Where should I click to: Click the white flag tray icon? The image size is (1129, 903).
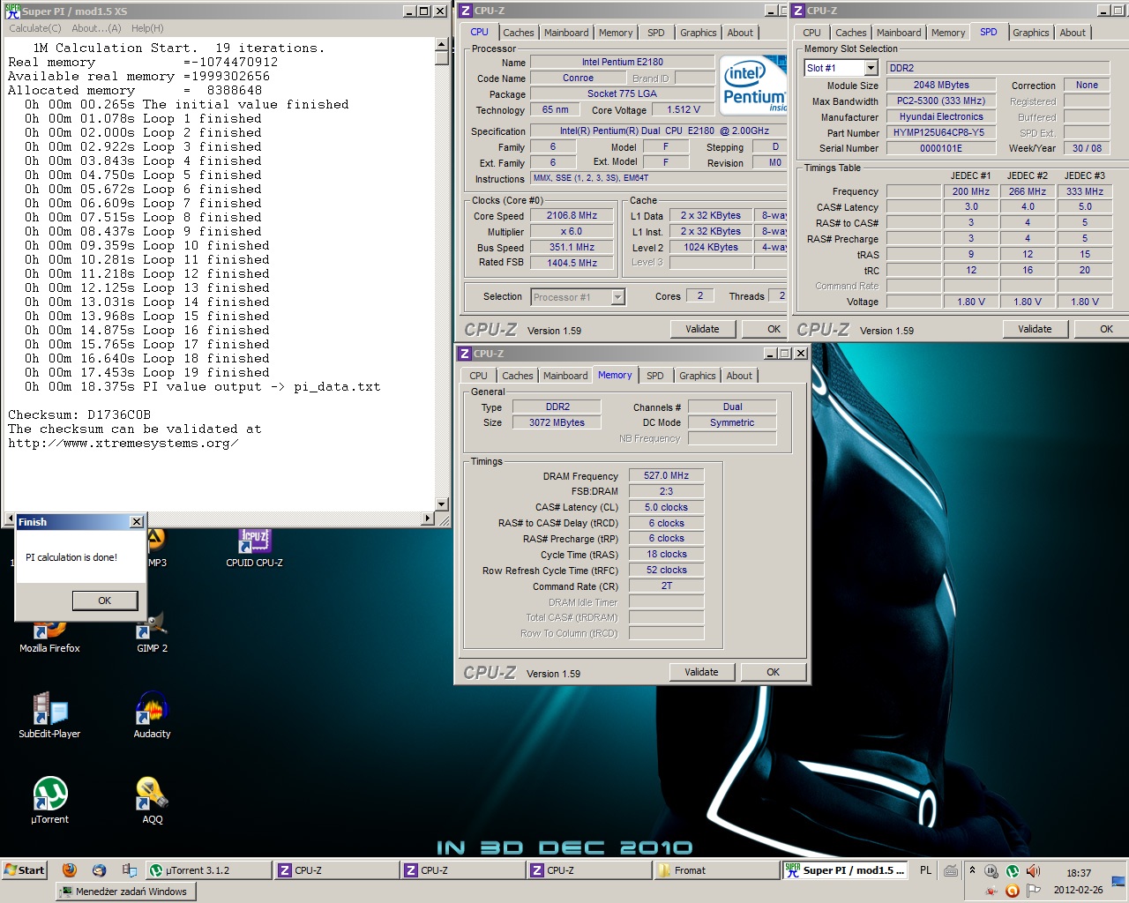[x=1033, y=891]
